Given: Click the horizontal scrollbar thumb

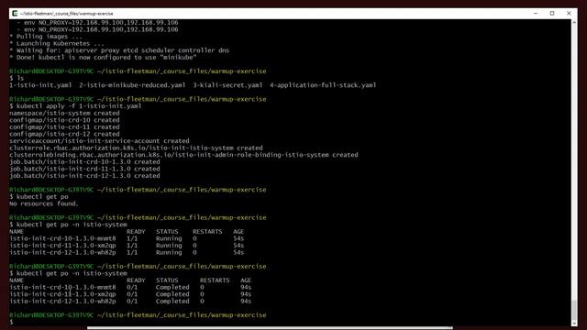Looking at the screenshot, I should coord(270,328).
